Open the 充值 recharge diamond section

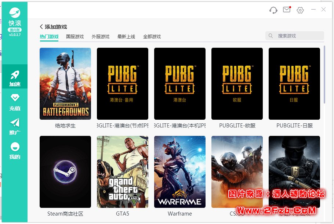point(15,102)
